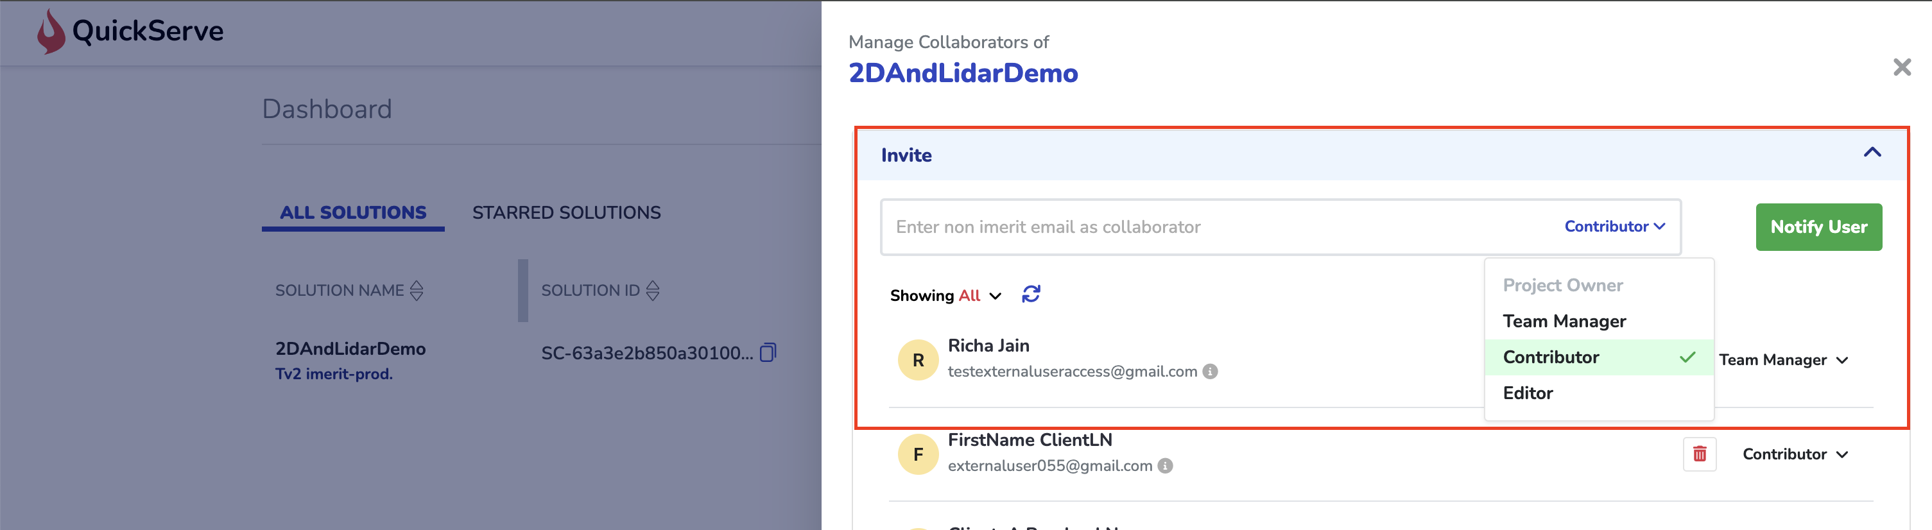The width and height of the screenshot is (1932, 530).
Task: Open the 2DAndLidarDemo solution
Action: point(350,349)
